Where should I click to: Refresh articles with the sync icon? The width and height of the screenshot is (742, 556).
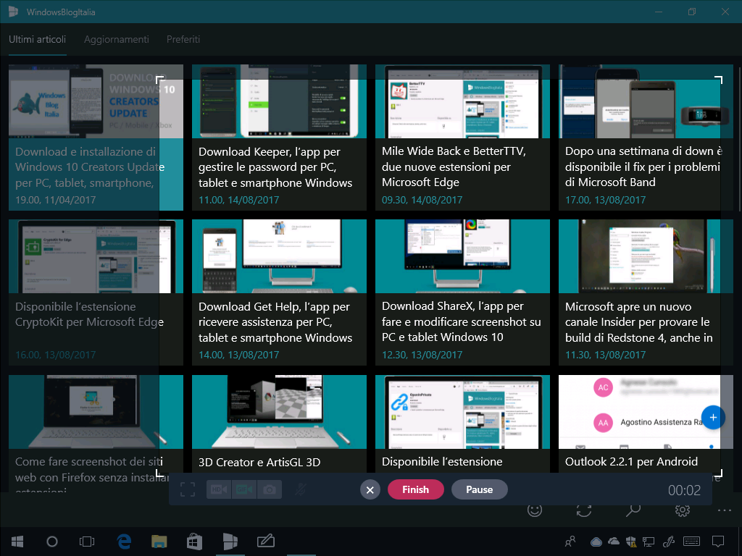pos(584,510)
